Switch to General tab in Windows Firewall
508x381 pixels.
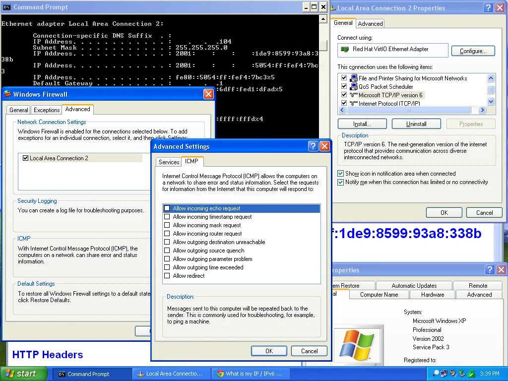tap(18, 110)
